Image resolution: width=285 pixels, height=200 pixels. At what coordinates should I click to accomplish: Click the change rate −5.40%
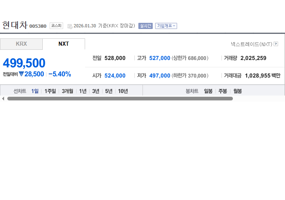[x=60, y=74]
